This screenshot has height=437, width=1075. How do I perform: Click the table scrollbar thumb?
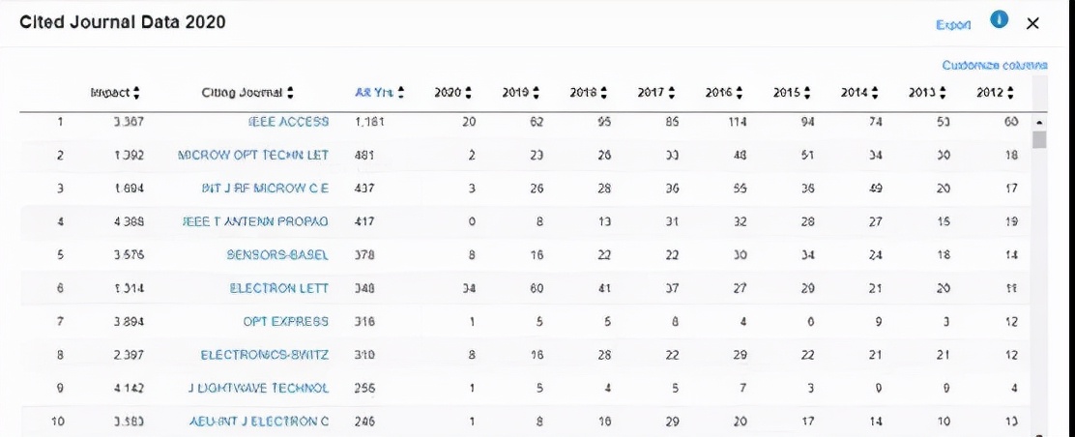(1040, 140)
